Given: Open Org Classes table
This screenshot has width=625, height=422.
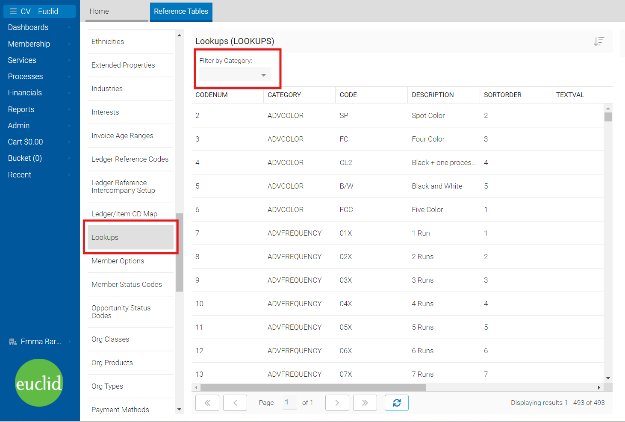Looking at the screenshot, I should pos(131,339).
